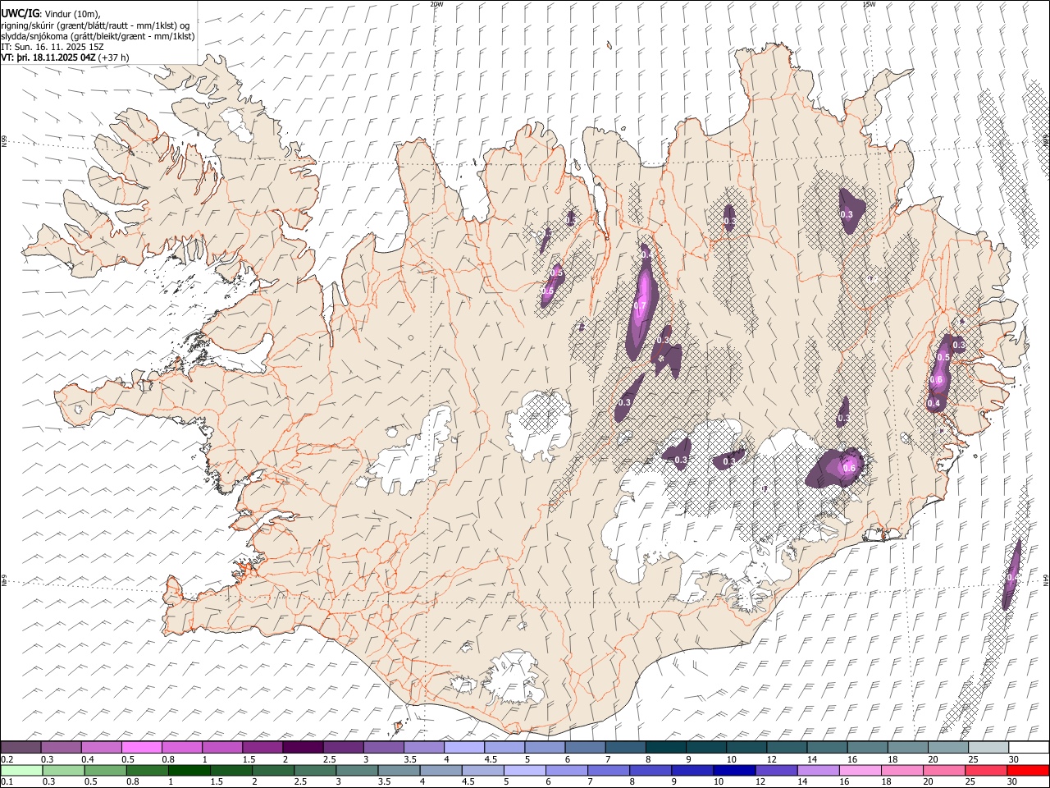Pick the top-row swatch starting at 0.2
This screenshot has width=1050, height=788.
coord(21,747)
